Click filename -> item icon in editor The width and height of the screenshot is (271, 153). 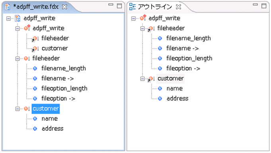[35, 78]
